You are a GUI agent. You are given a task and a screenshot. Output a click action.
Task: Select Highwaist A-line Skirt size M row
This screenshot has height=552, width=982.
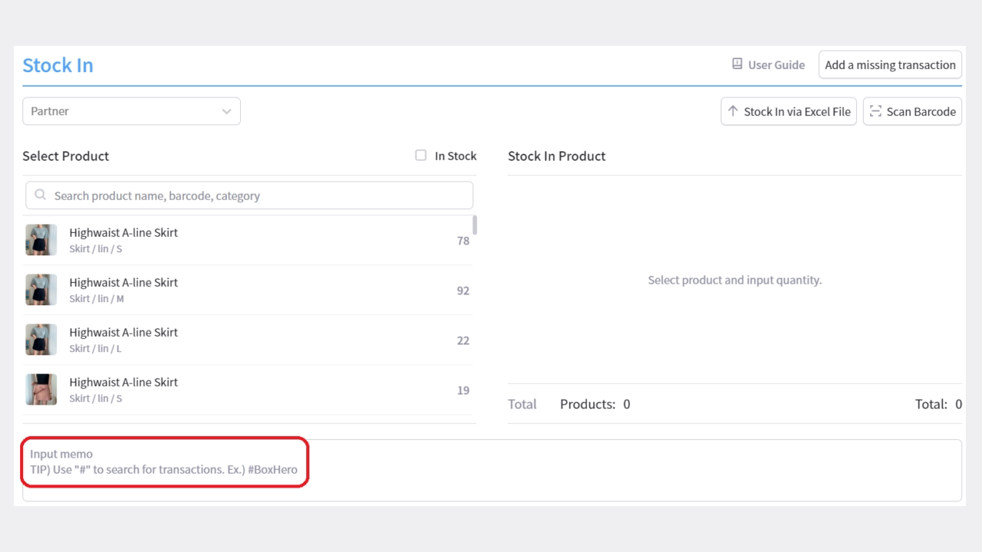pyautogui.click(x=249, y=290)
